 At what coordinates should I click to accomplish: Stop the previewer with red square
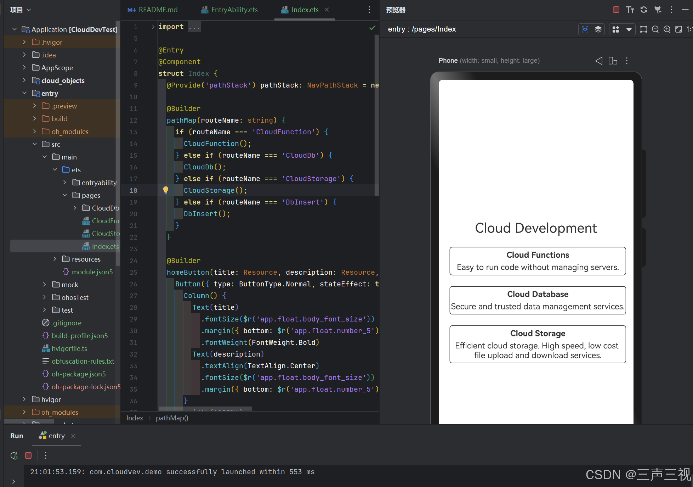(616, 10)
